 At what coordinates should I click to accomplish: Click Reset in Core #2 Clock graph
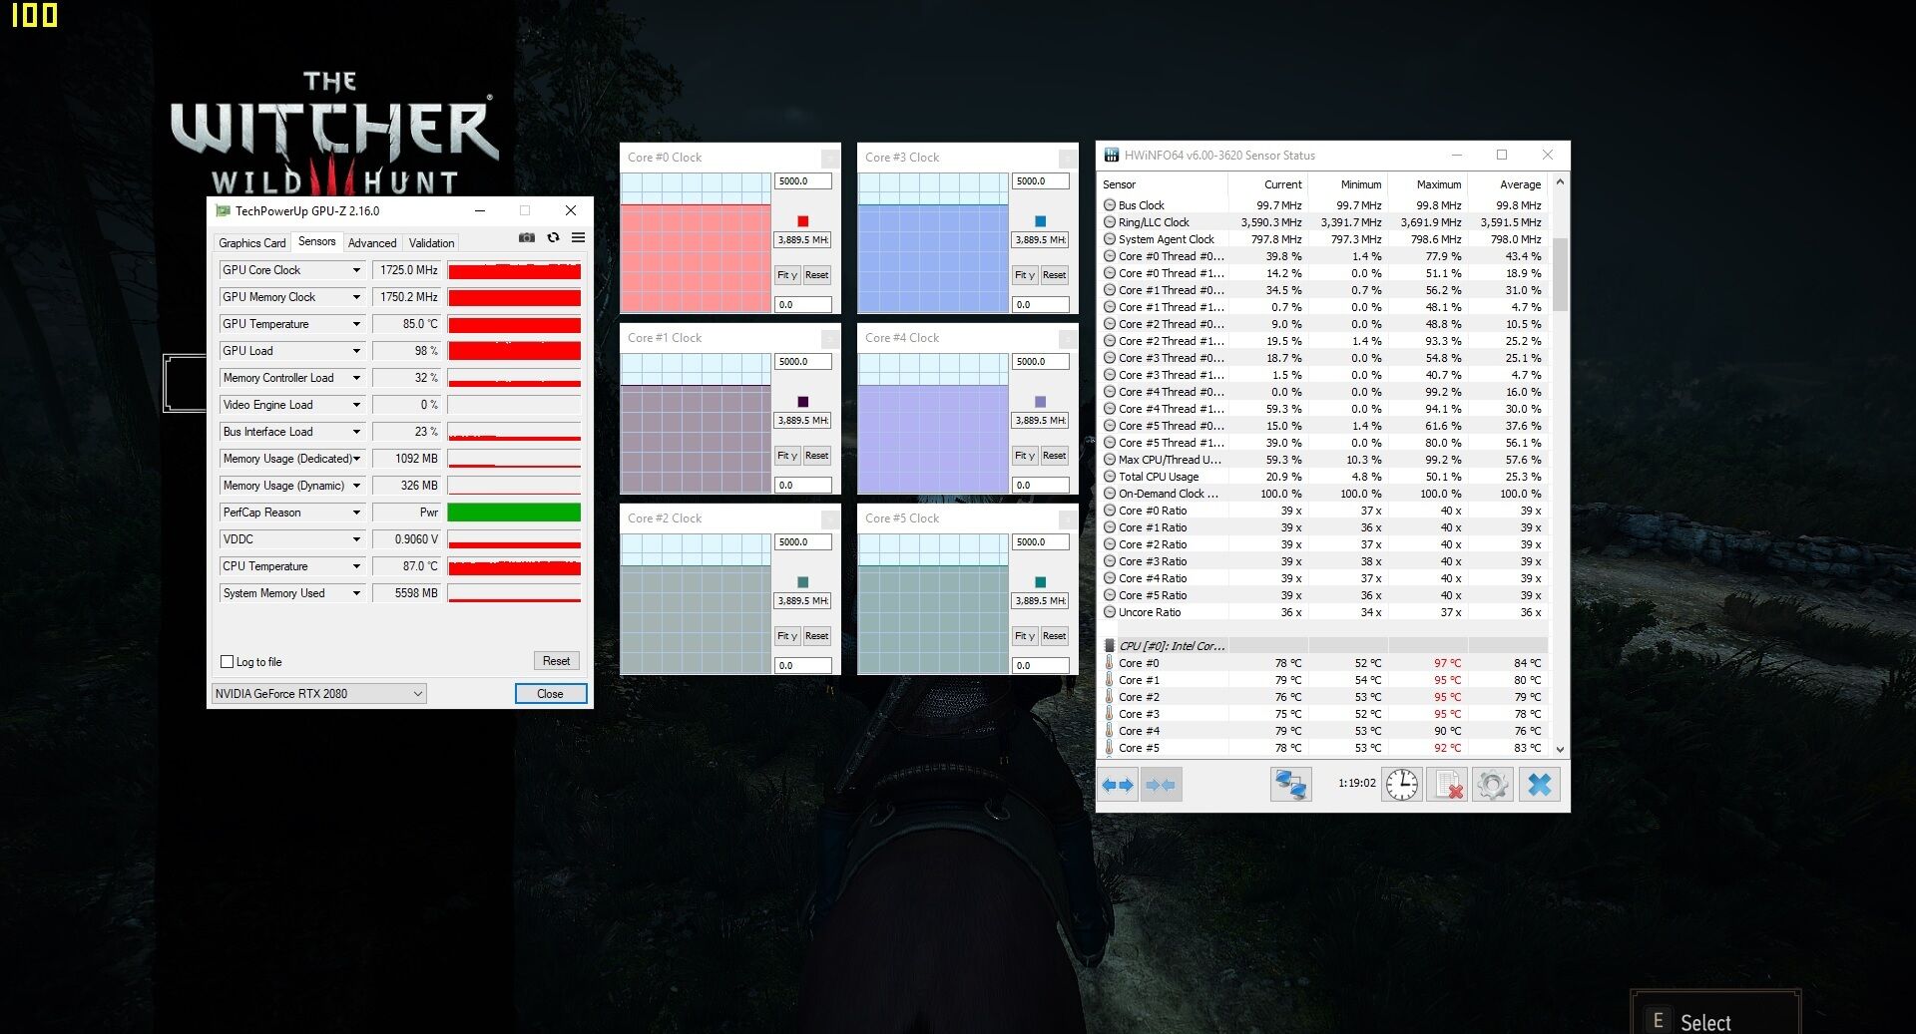coord(816,635)
